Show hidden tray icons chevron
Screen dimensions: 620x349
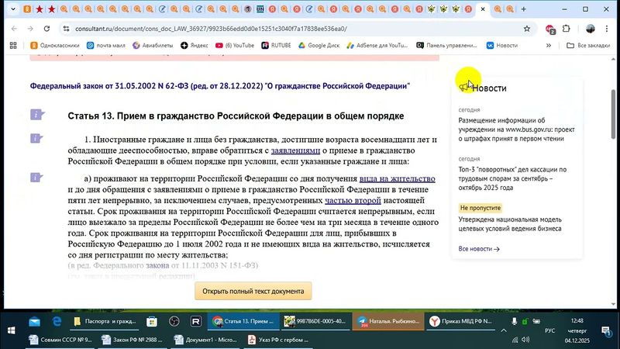point(503,330)
